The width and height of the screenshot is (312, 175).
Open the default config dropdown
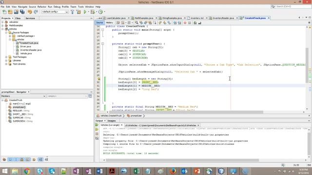(55, 12)
